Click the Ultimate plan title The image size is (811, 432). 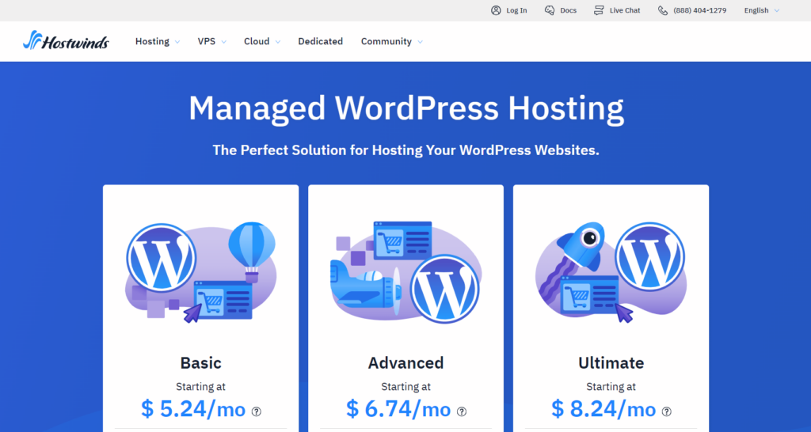(611, 362)
